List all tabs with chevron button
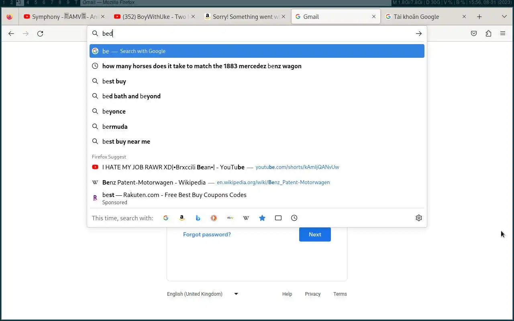The width and height of the screenshot is (514, 321). click(504, 17)
